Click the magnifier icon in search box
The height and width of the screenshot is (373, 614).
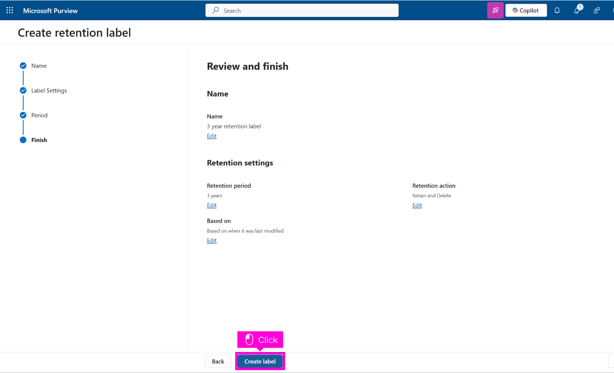click(215, 10)
